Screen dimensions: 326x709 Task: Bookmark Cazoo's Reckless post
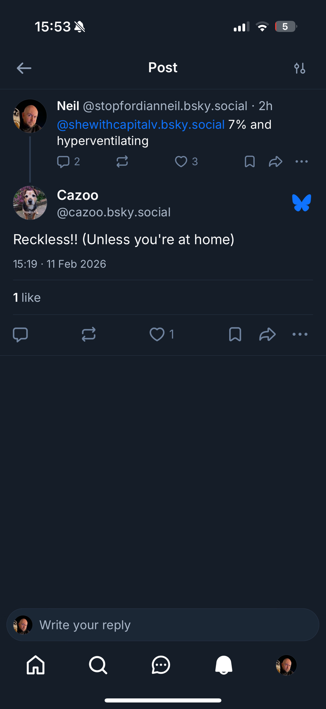[235, 334]
